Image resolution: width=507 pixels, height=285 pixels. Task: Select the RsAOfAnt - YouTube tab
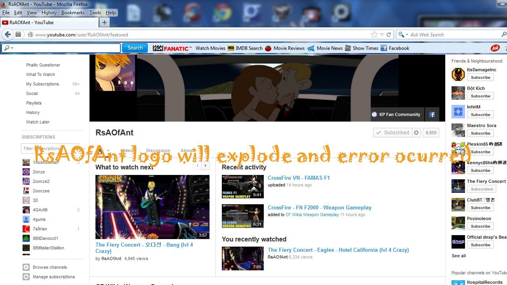(49, 23)
